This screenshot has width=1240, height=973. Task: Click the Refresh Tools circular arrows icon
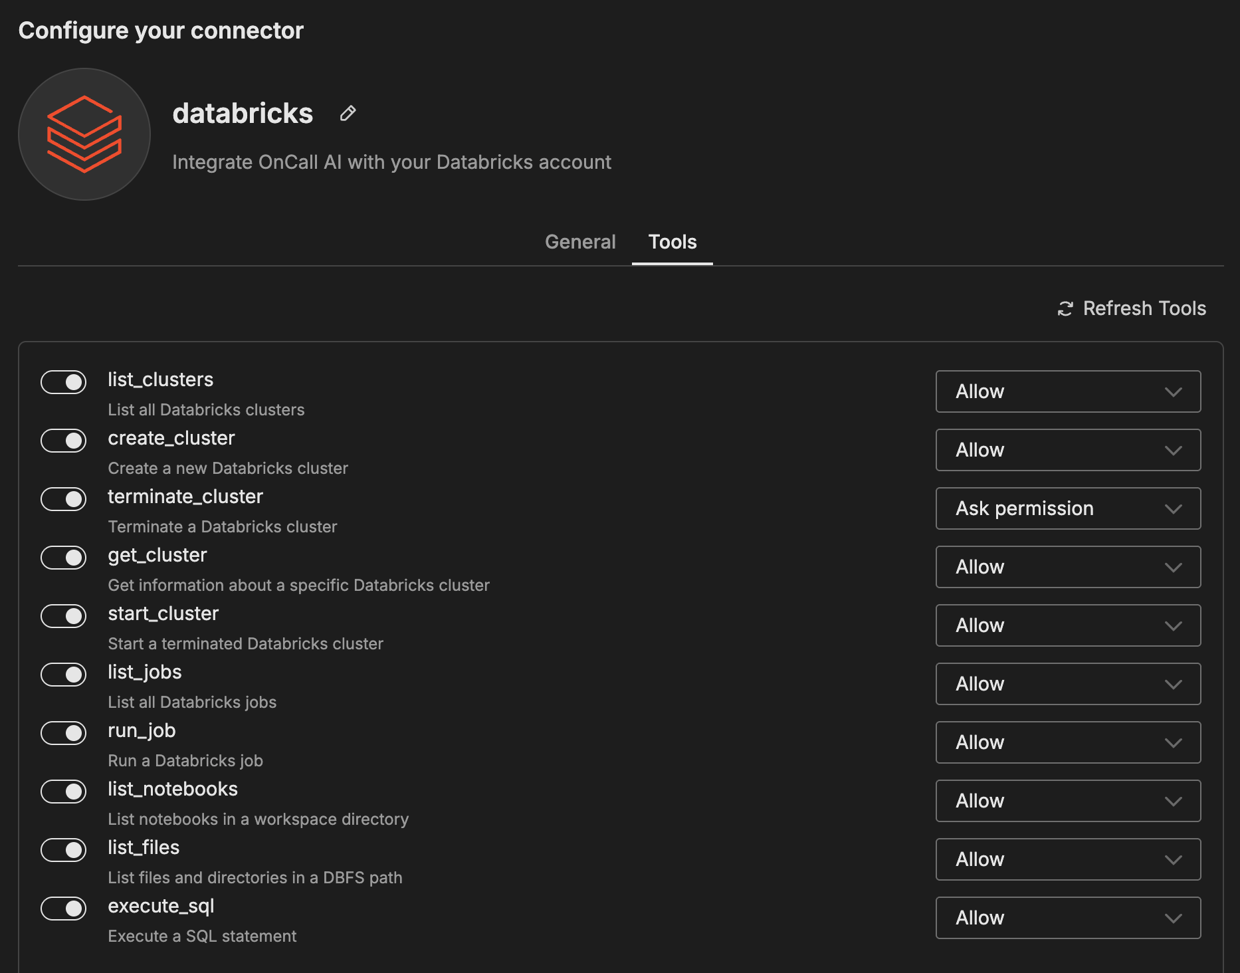[1065, 308]
